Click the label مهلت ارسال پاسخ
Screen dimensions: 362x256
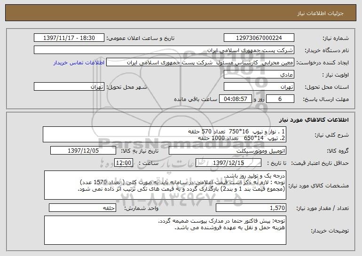tap(326, 99)
